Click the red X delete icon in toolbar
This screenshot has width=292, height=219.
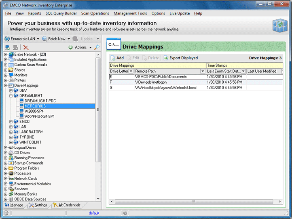pos(26,47)
